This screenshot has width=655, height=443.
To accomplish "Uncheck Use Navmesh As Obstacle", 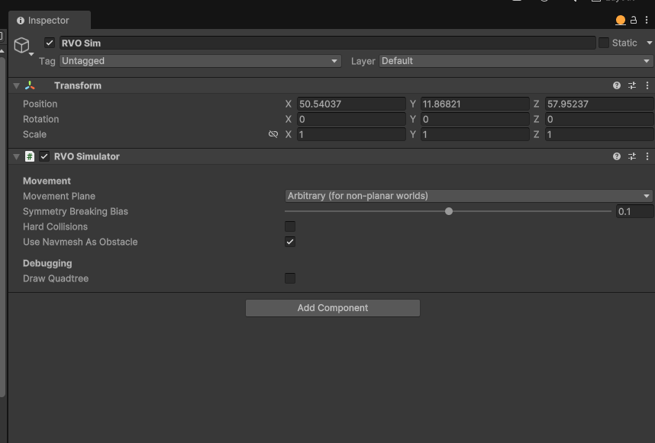I will (x=290, y=242).
